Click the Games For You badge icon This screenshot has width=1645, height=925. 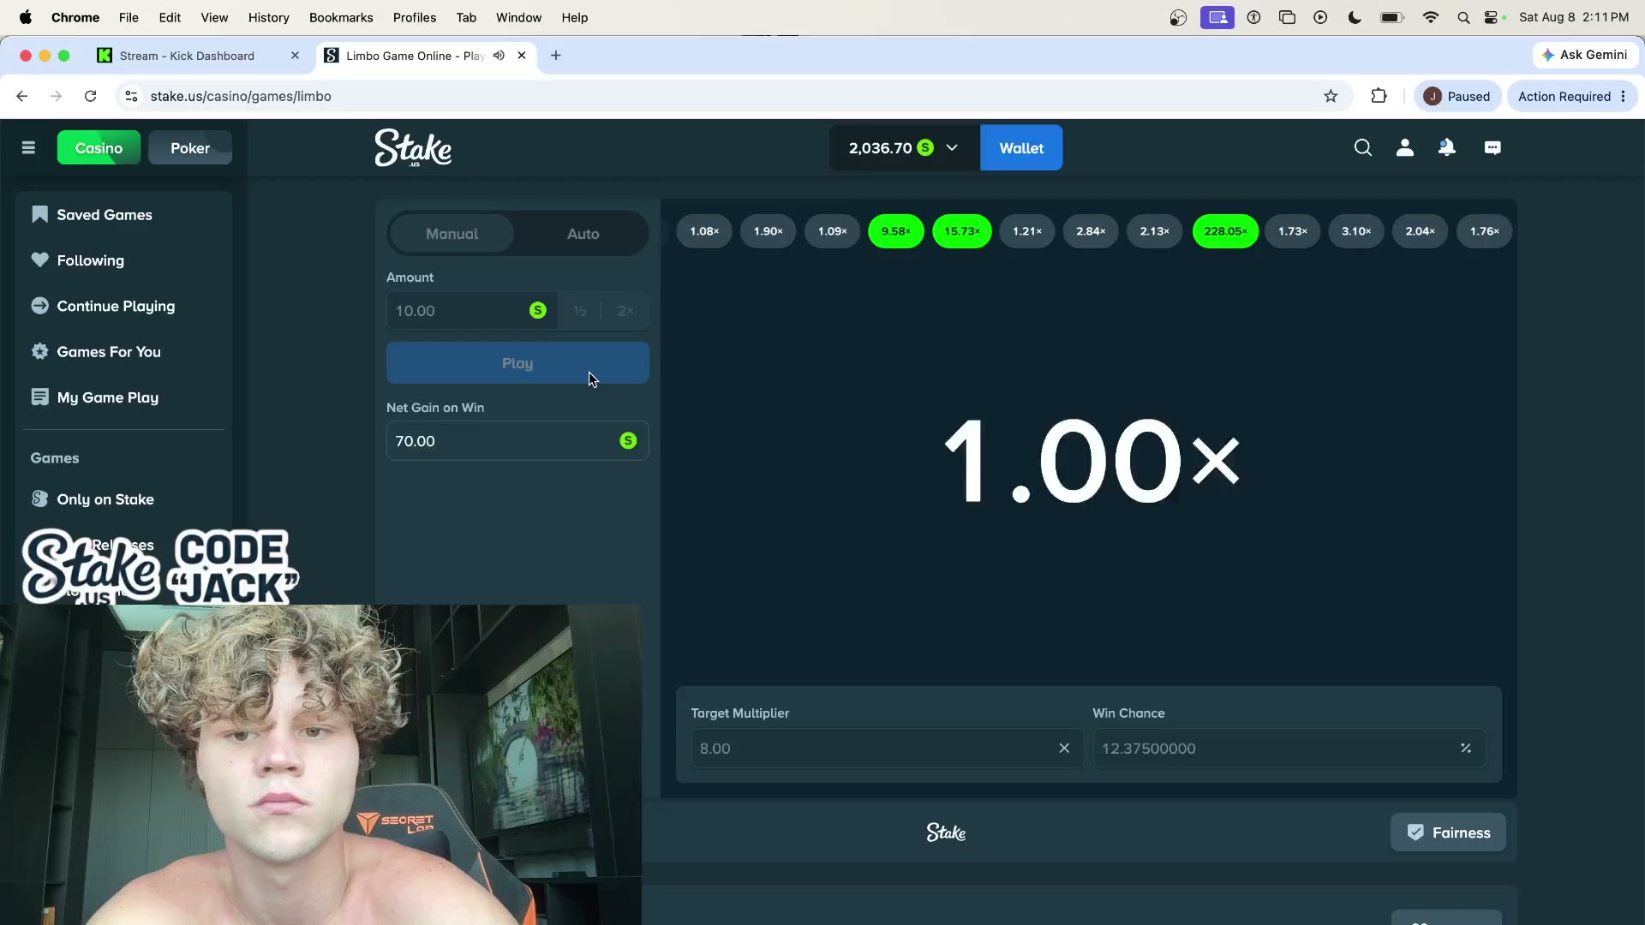[x=39, y=351]
